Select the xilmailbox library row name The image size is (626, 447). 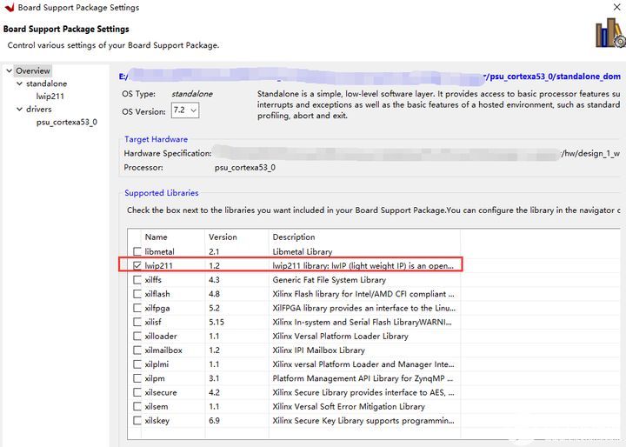(x=165, y=350)
